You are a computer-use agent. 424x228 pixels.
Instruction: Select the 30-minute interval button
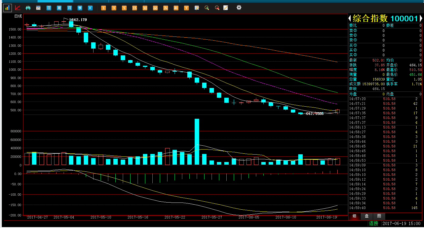tap(145, 8)
